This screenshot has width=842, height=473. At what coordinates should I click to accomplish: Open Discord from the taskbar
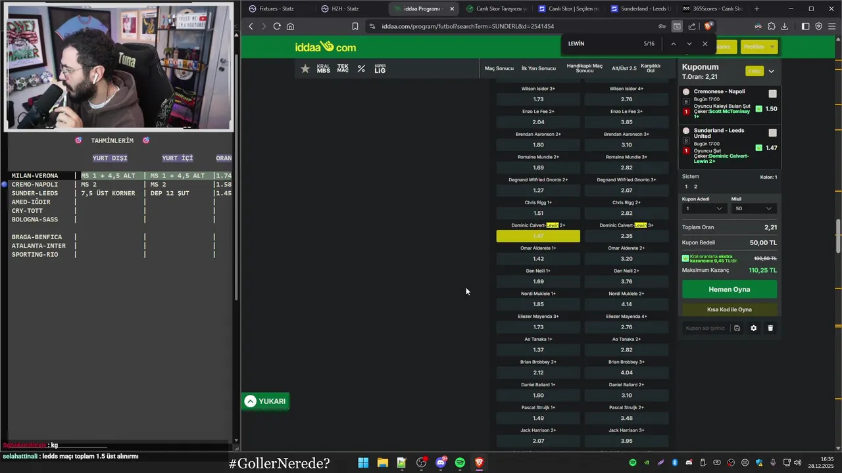tap(441, 463)
